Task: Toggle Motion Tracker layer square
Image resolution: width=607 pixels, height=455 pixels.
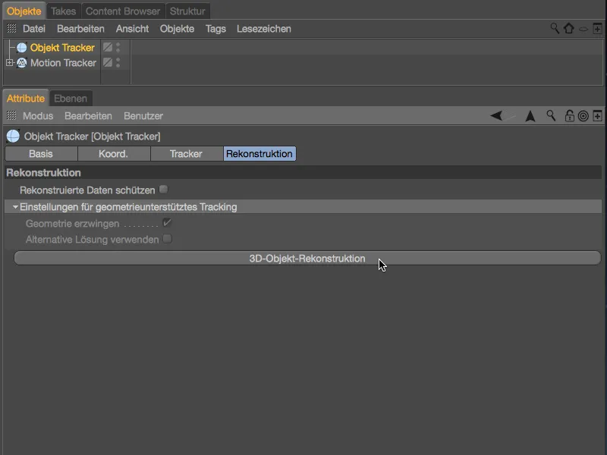Action: 108,62
